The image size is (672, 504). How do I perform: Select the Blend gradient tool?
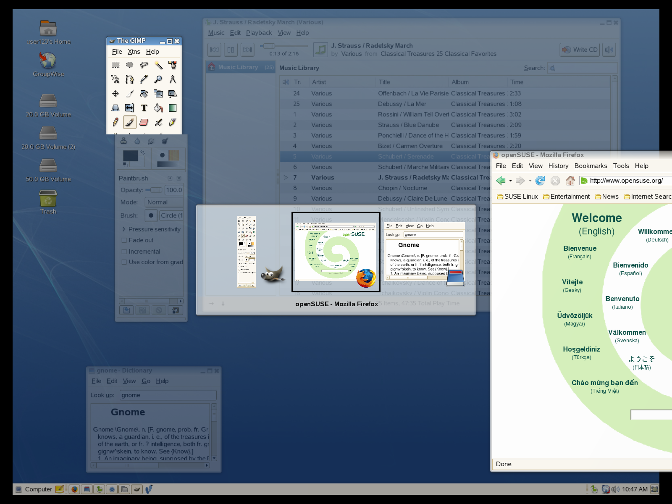[173, 108]
